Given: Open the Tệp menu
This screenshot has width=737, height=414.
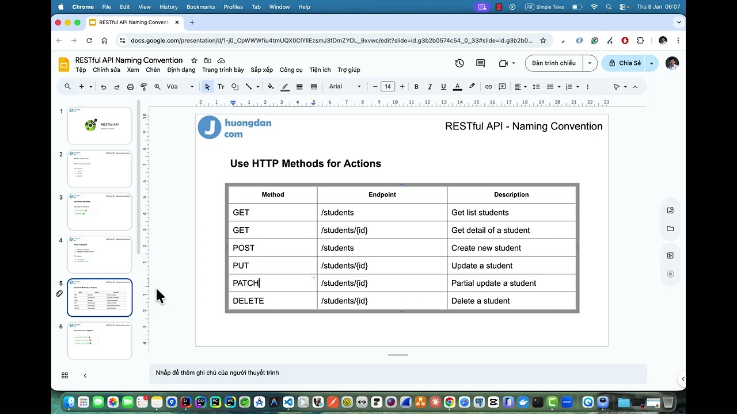Looking at the screenshot, I should coord(81,70).
